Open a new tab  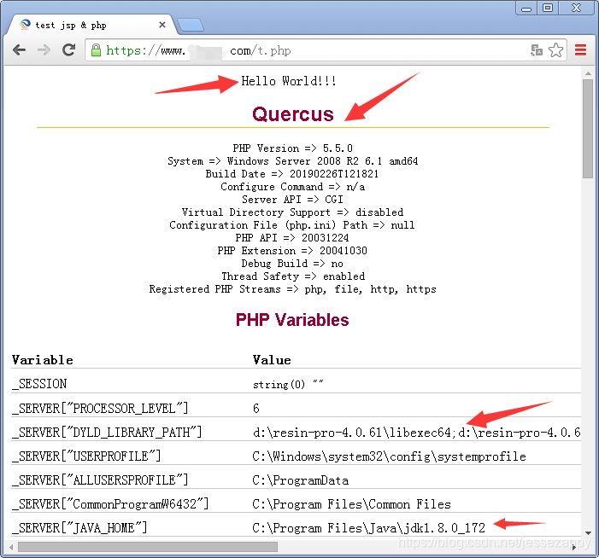191,26
